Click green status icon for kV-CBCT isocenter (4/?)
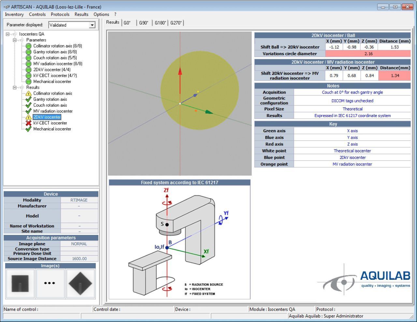 (28, 75)
